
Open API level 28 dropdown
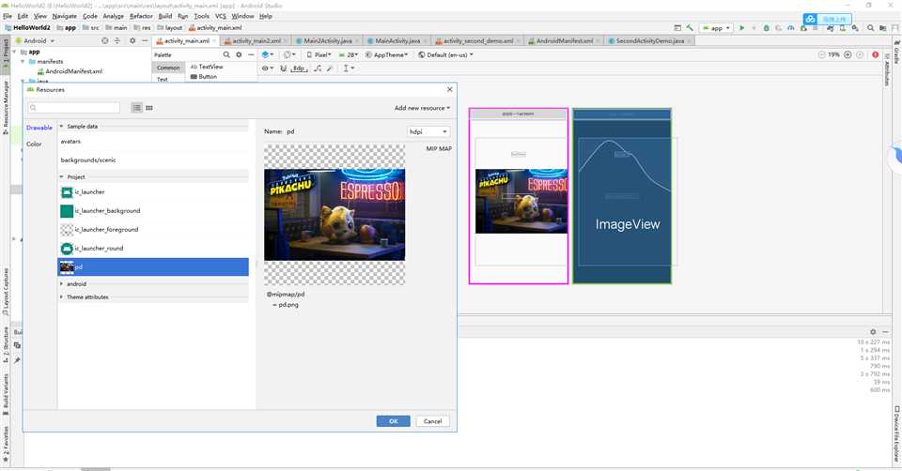(x=349, y=54)
